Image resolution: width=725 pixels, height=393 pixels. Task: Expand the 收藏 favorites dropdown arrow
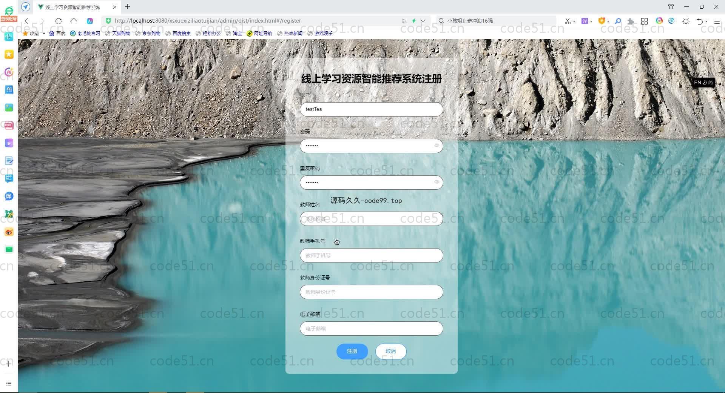tap(44, 34)
